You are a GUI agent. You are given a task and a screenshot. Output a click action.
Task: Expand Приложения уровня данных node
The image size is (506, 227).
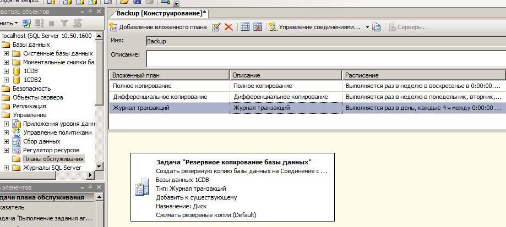coord(6,124)
